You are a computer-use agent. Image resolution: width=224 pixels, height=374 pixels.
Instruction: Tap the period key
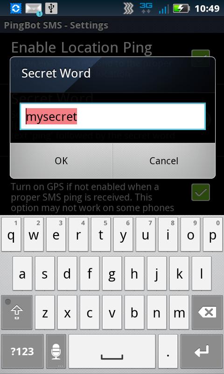point(168,352)
